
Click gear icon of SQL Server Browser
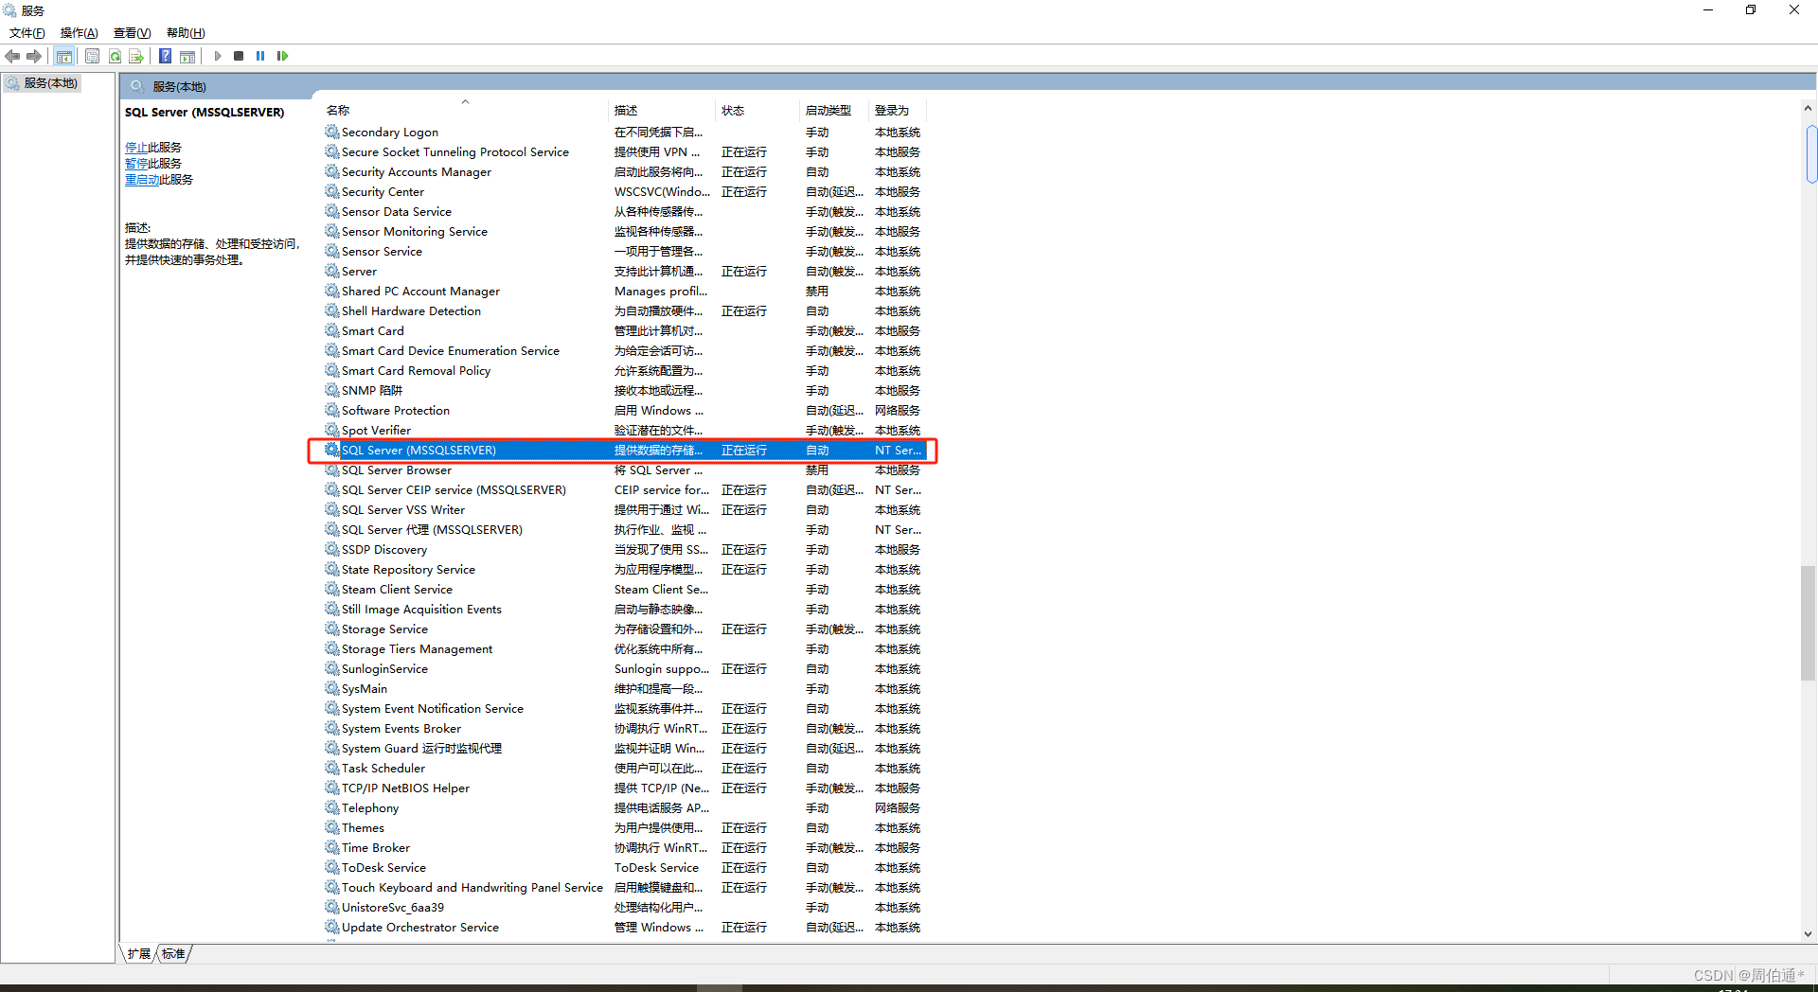pos(332,469)
